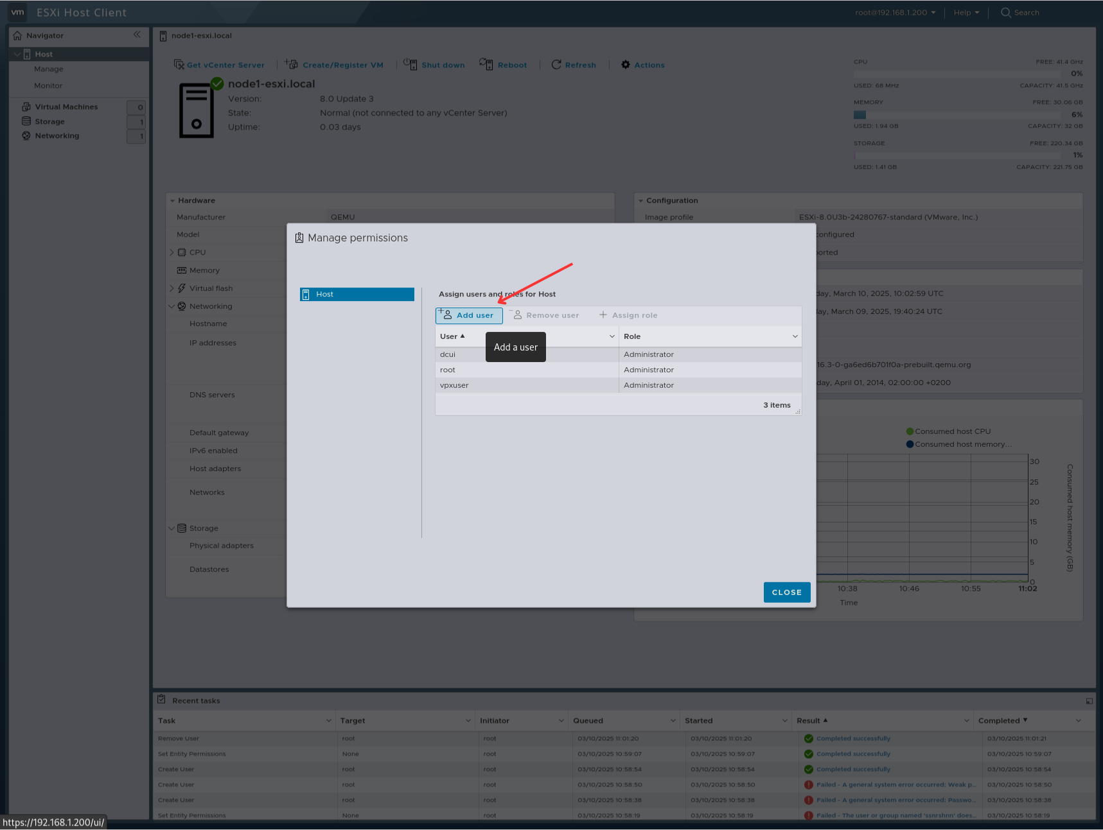
Task: Open the Help dropdown
Action: 966,12
